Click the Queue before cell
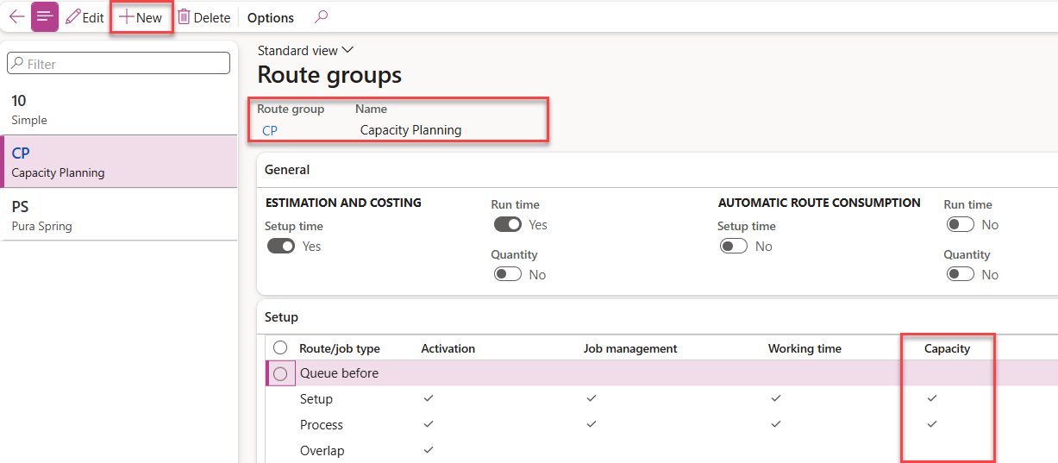This screenshot has height=463, width=1058. 340,373
